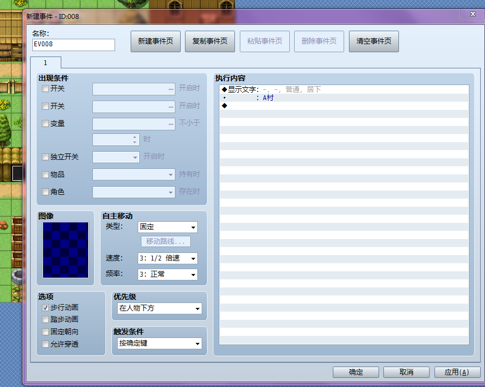This screenshot has height=387, width=485.
Task: Click the 新建事件页 button
Action: click(x=155, y=41)
